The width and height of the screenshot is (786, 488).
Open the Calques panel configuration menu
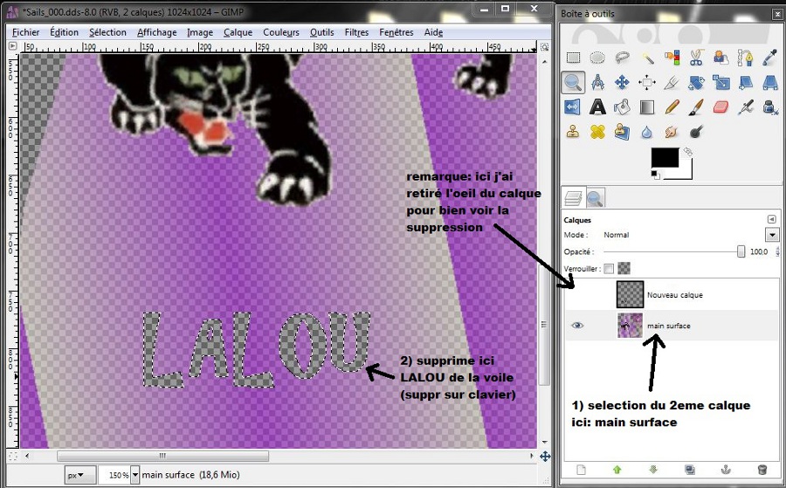pos(771,219)
